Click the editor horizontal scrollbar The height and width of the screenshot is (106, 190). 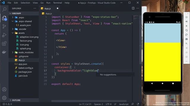(89, 101)
